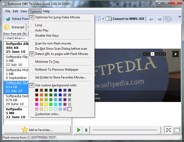184x142 pixels.
Task: Open the File menu
Action: 8,11
